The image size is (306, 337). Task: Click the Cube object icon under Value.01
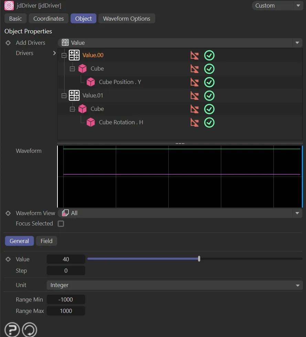coord(83,109)
